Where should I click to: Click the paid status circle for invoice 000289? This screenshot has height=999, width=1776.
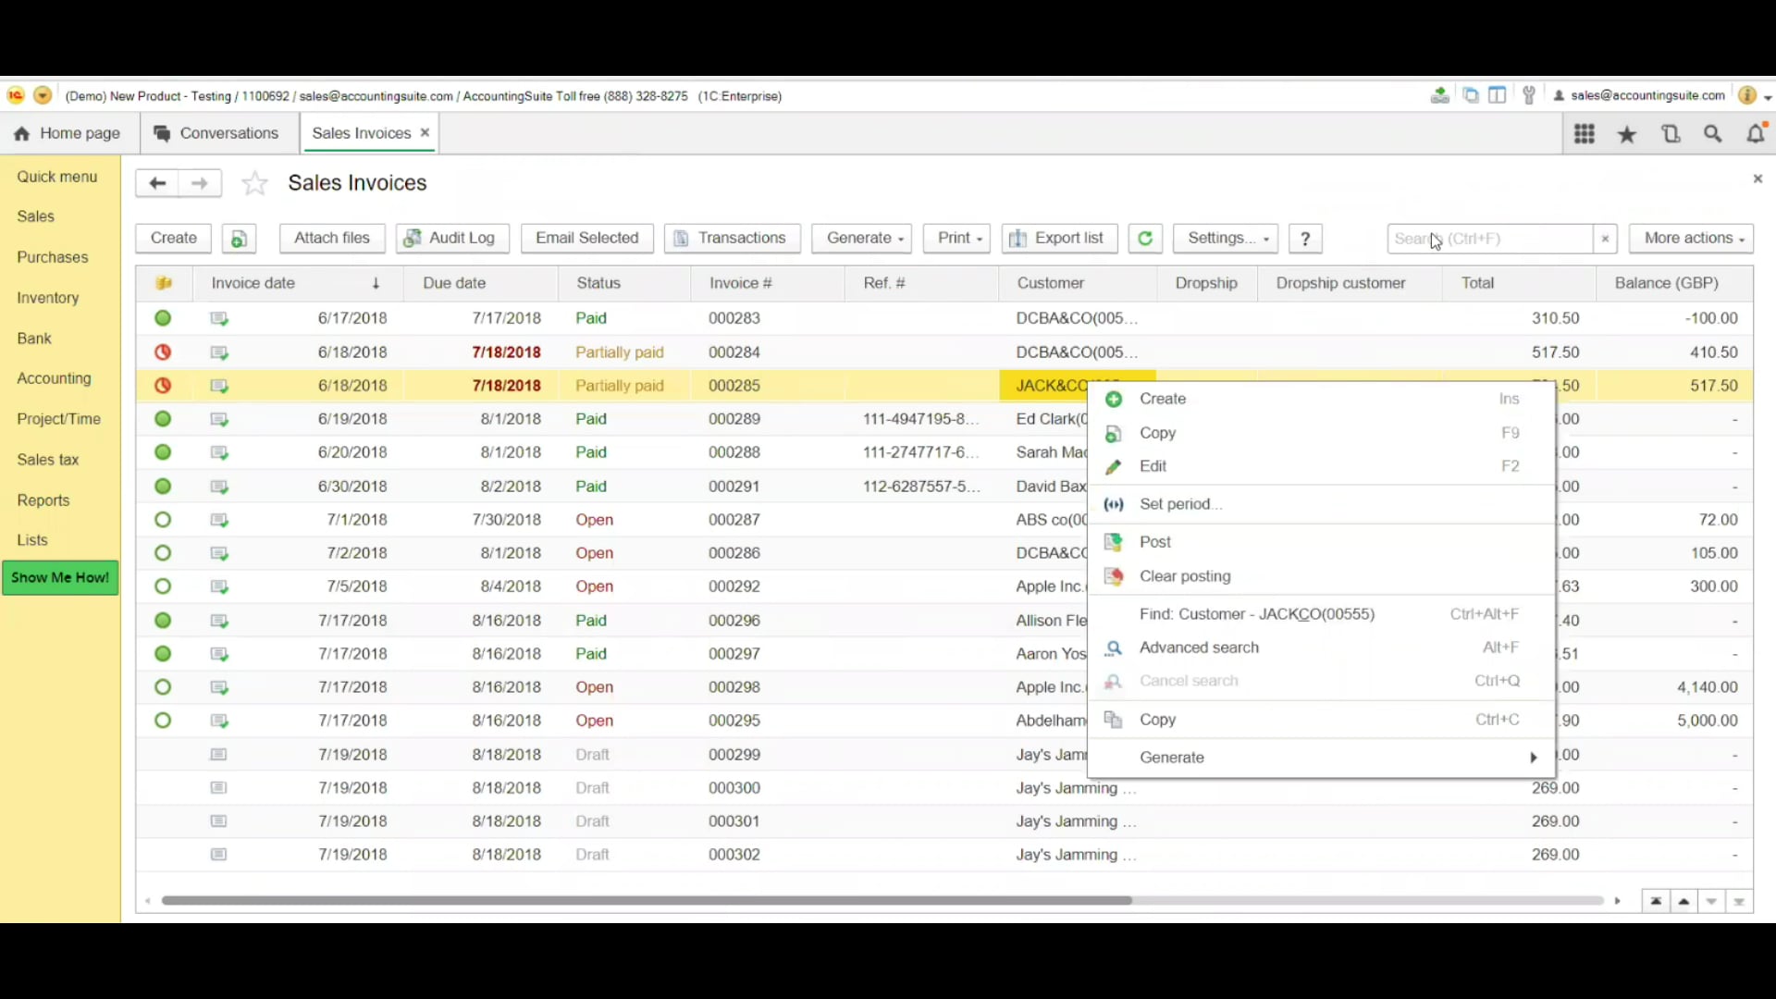(163, 419)
